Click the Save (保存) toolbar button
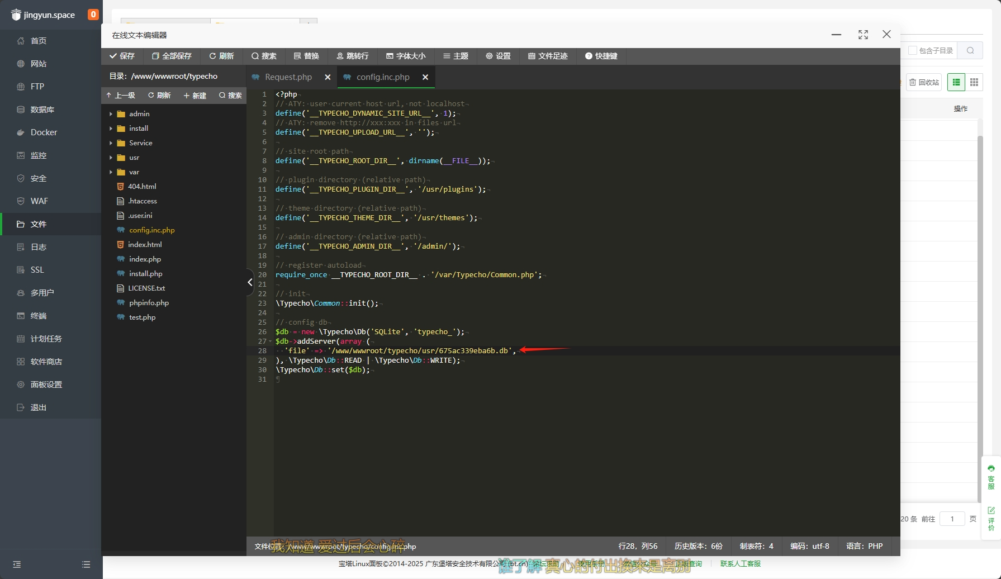Viewport: 1001px width, 579px height. click(122, 56)
